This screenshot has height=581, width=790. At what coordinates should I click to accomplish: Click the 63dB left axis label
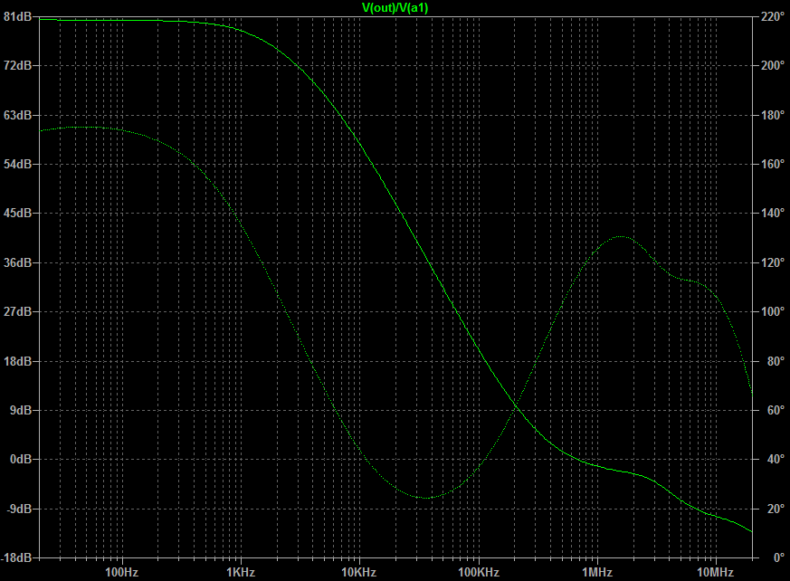click(x=17, y=115)
